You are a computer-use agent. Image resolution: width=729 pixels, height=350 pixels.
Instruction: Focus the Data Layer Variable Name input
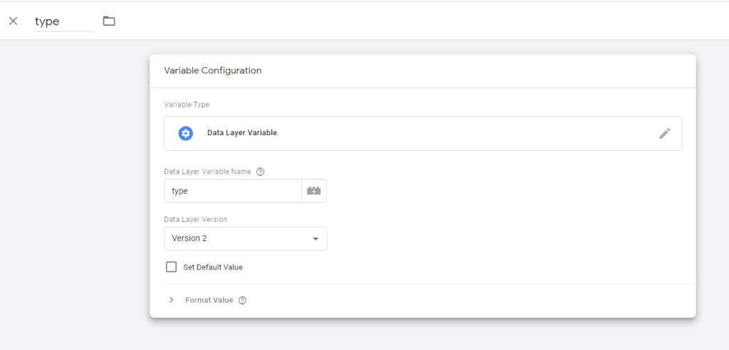click(x=233, y=191)
